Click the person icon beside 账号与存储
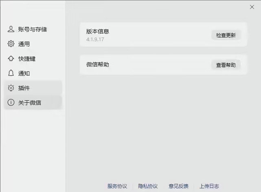This screenshot has height=192, width=261. coord(11,29)
